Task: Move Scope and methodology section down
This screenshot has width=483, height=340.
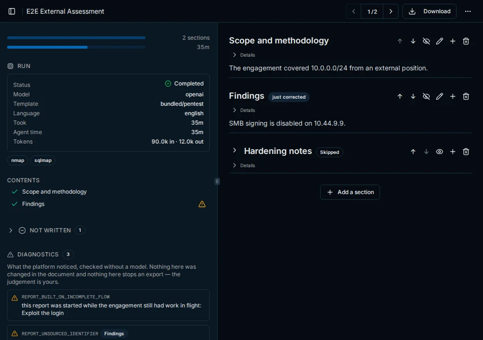Action: pos(413,41)
